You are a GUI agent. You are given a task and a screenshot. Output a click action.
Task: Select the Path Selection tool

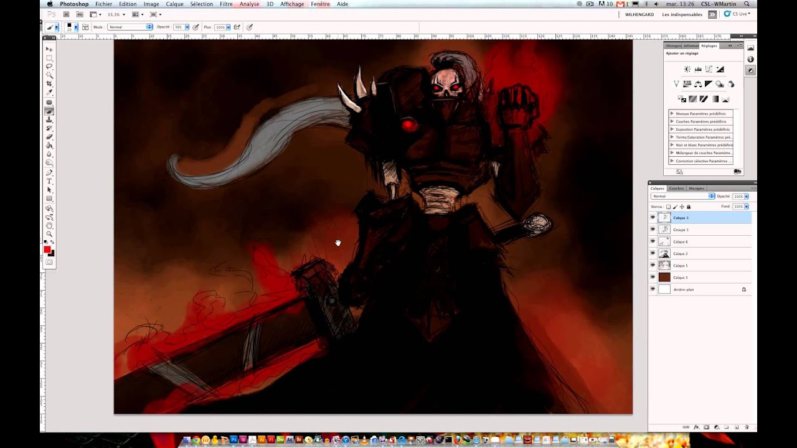click(x=49, y=190)
